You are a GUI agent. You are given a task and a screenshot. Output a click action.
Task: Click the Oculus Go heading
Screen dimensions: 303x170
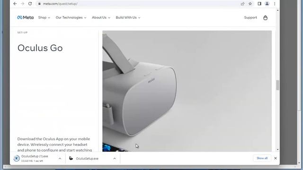click(40, 48)
